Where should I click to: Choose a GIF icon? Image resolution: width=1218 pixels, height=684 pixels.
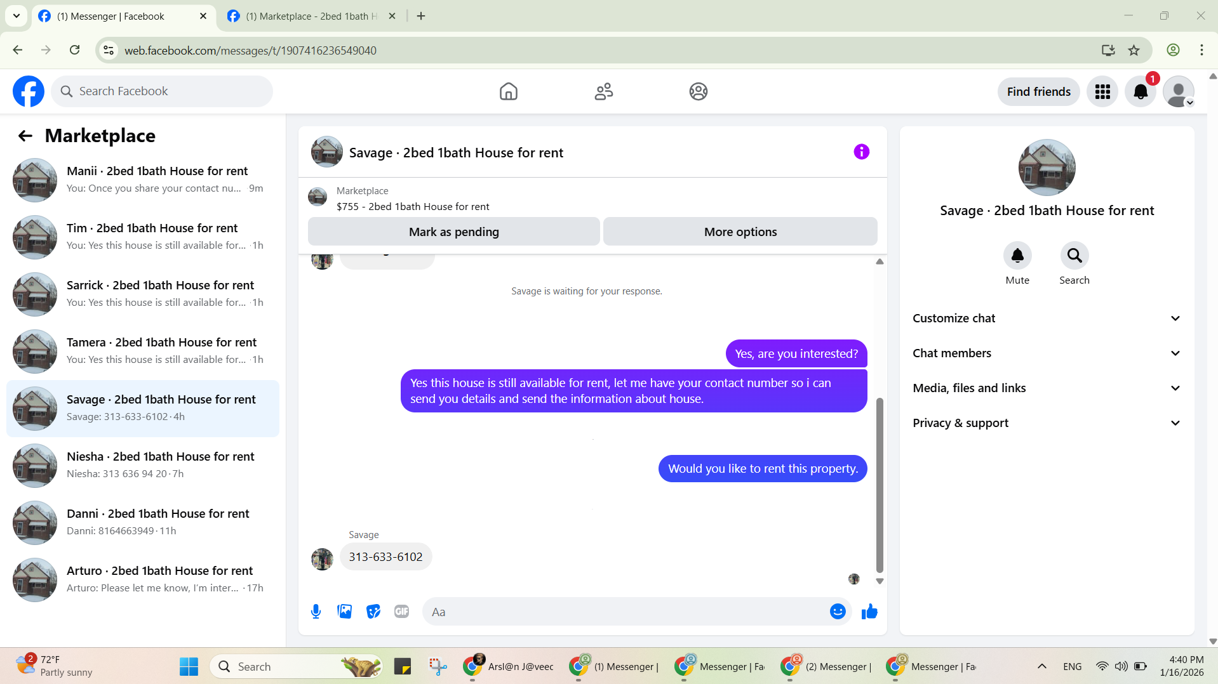point(401,612)
